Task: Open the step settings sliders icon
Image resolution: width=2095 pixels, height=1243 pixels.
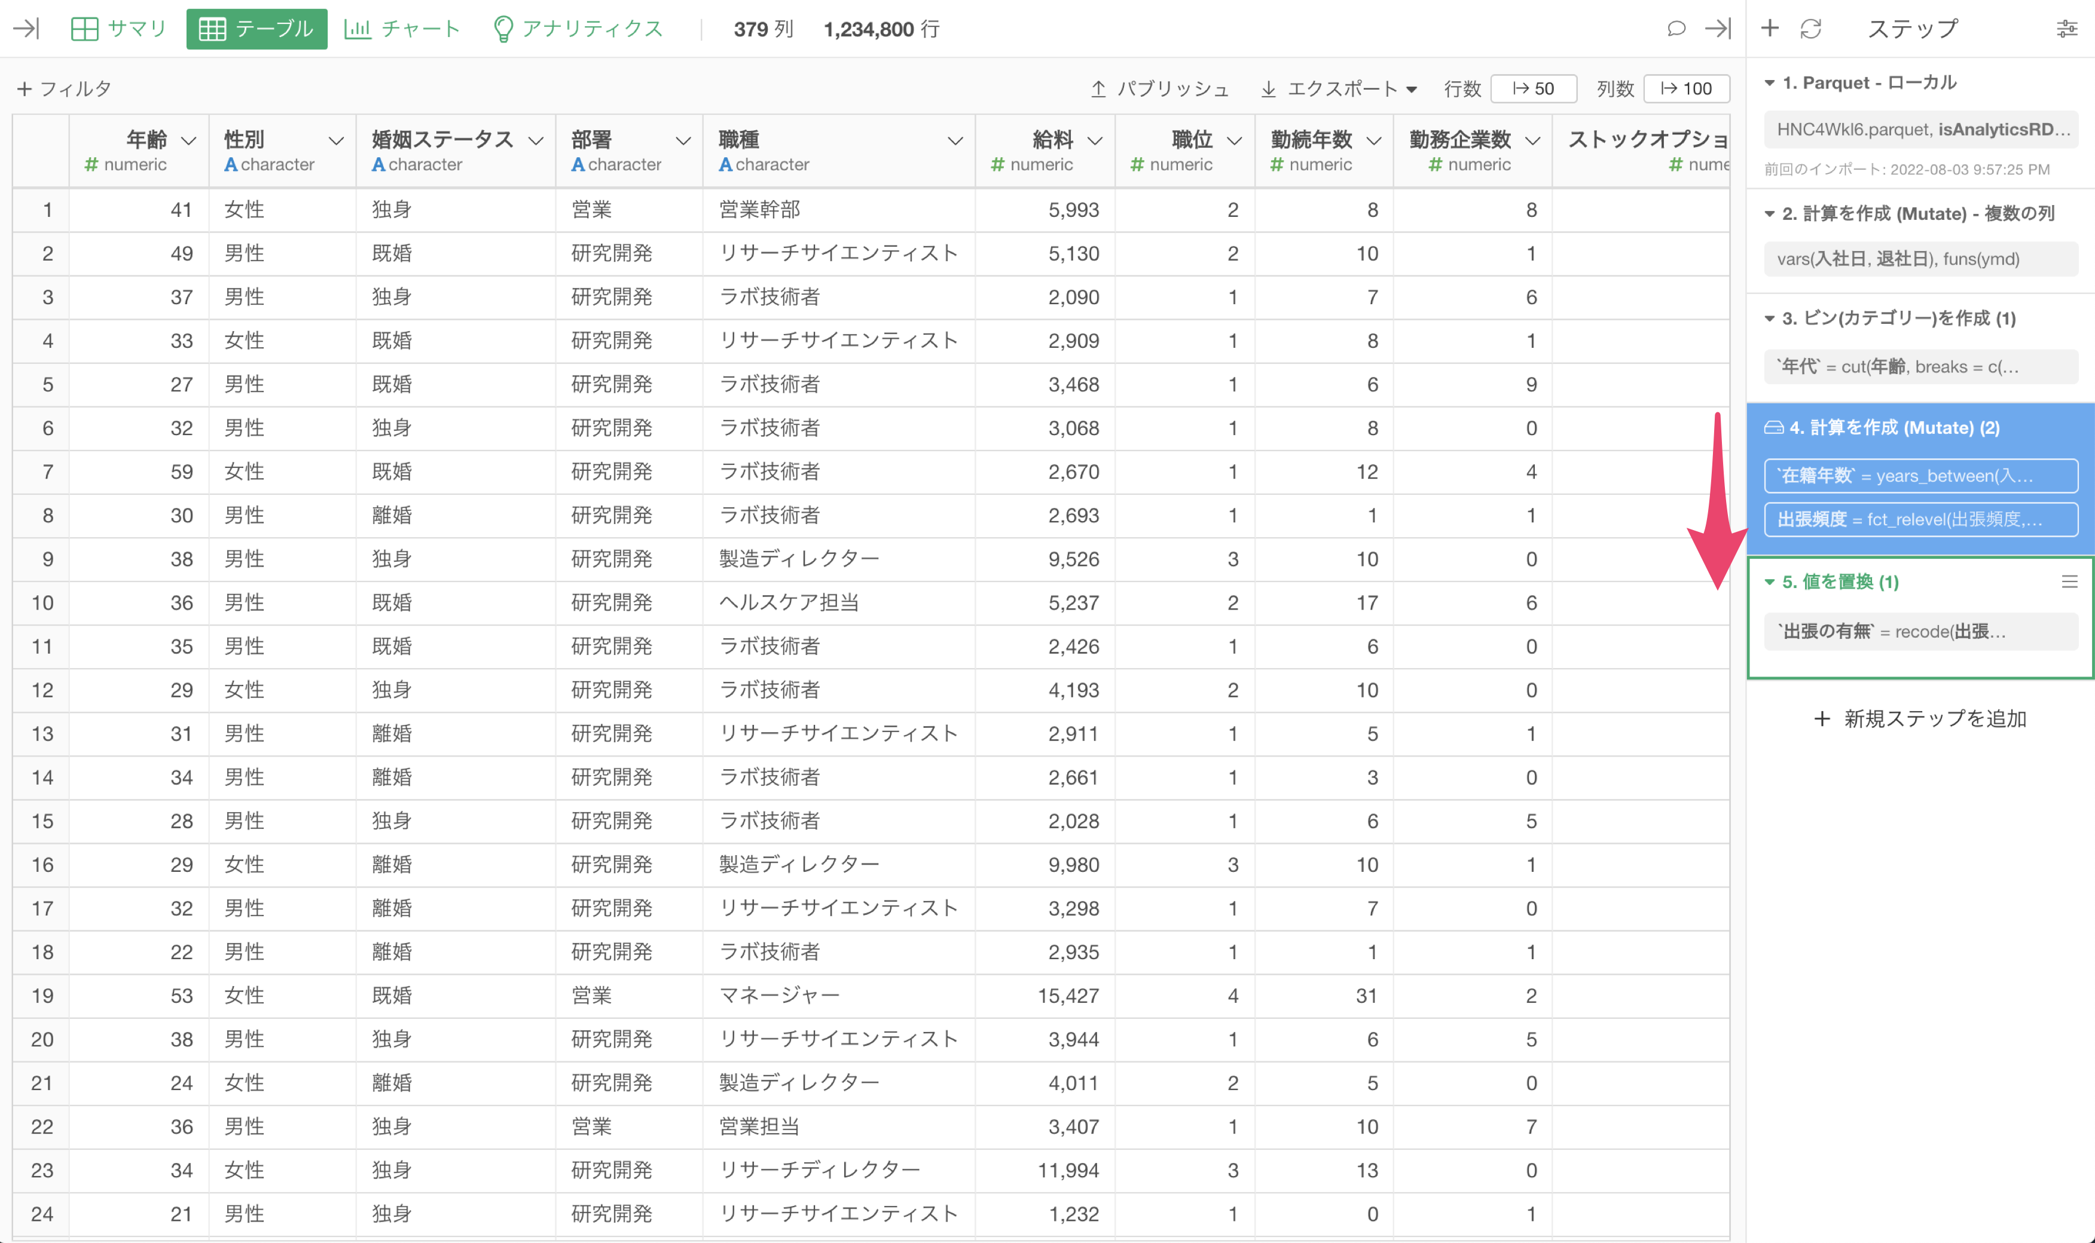Action: 2067,29
